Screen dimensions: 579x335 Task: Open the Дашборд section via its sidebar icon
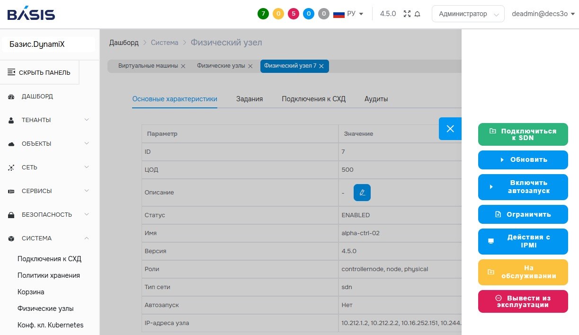[12, 96]
